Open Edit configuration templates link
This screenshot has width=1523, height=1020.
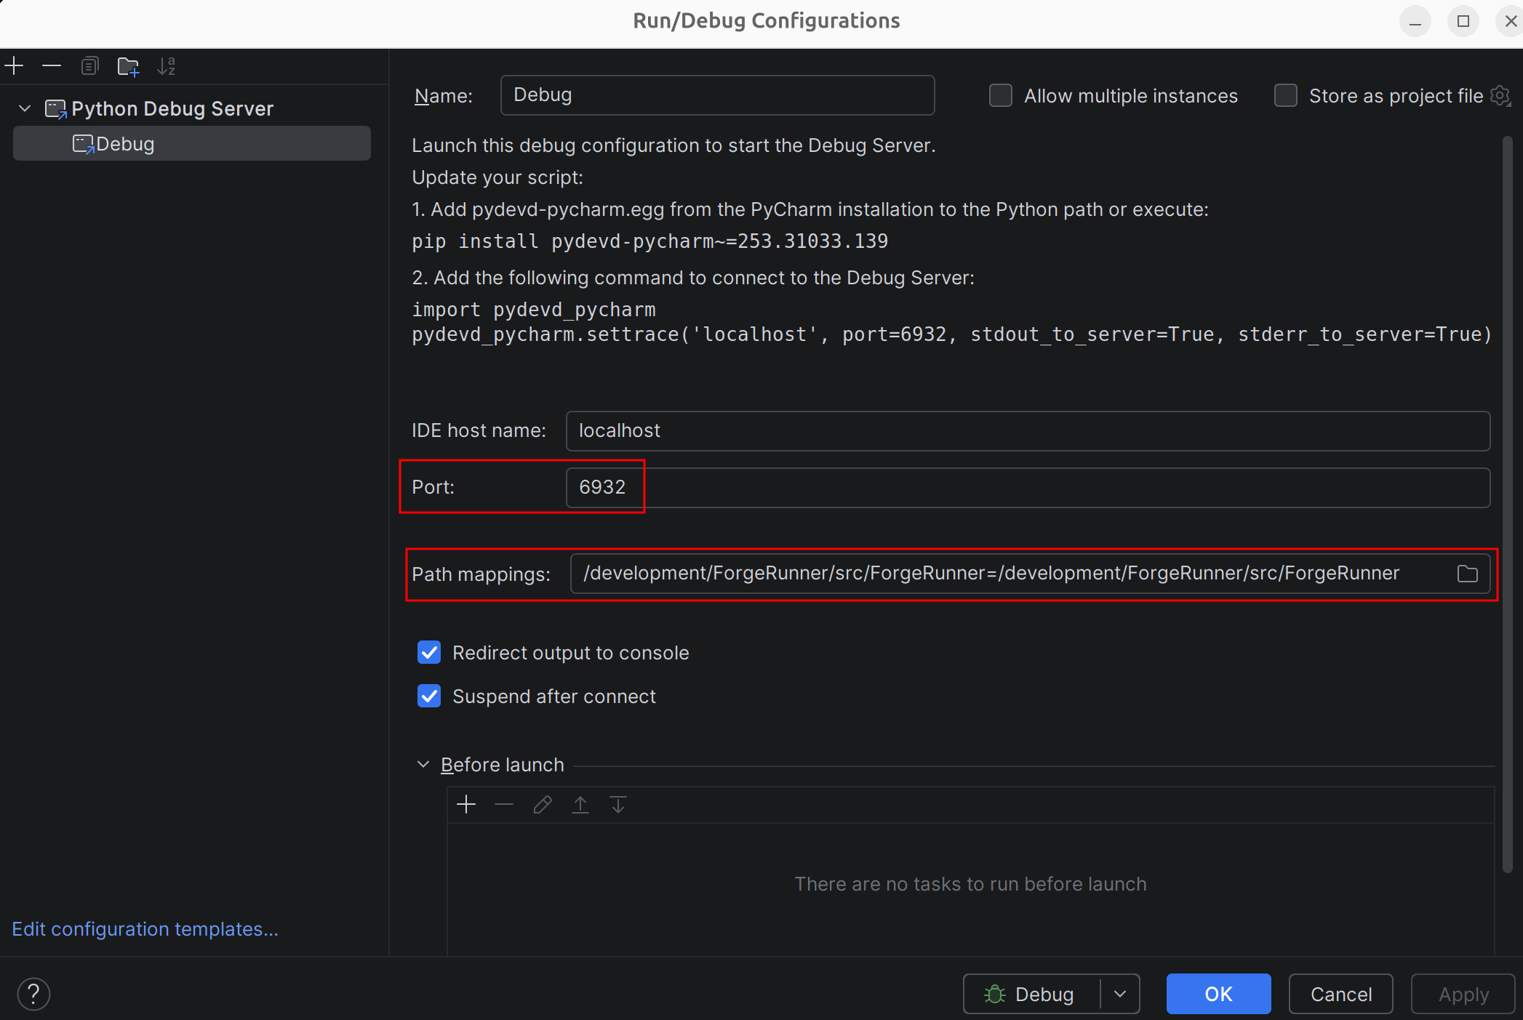145,929
